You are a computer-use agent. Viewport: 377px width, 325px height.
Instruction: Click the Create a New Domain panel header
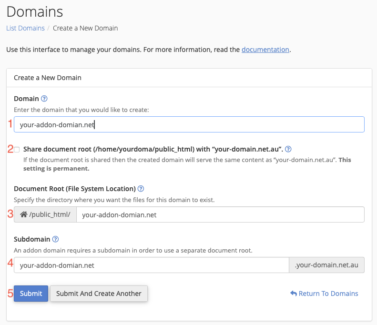click(x=48, y=77)
